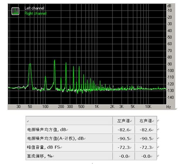
Task: Click the 1K frequency axis label
Action: [x=96, y=107]
